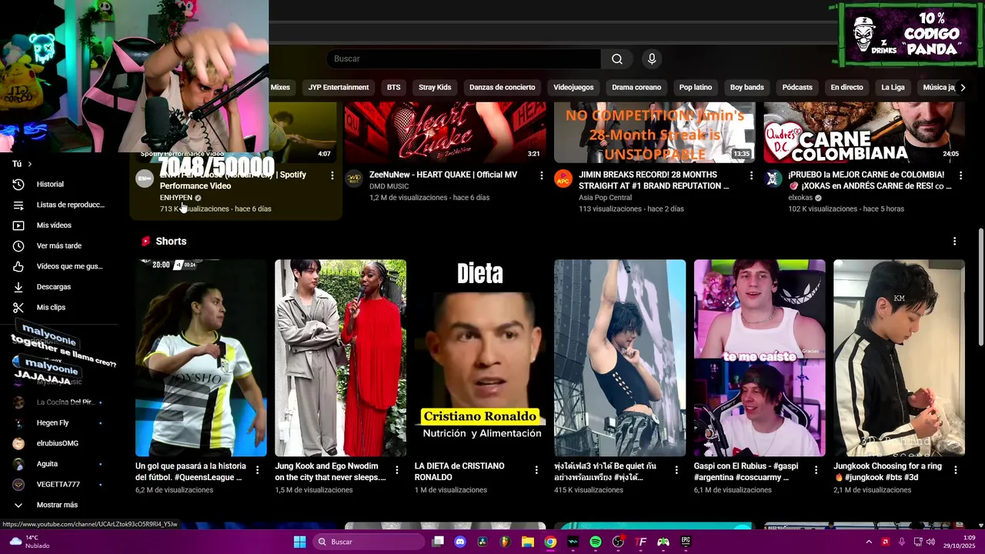Open Spotify from the taskbar

click(x=596, y=542)
